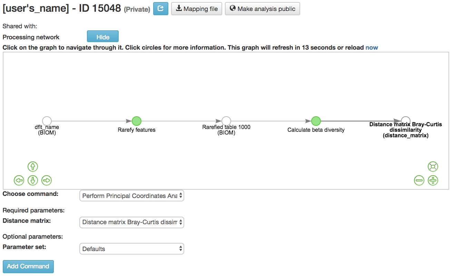
Task: Select the green Calculate beta diversity node
Action: click(x=316, y=121)
